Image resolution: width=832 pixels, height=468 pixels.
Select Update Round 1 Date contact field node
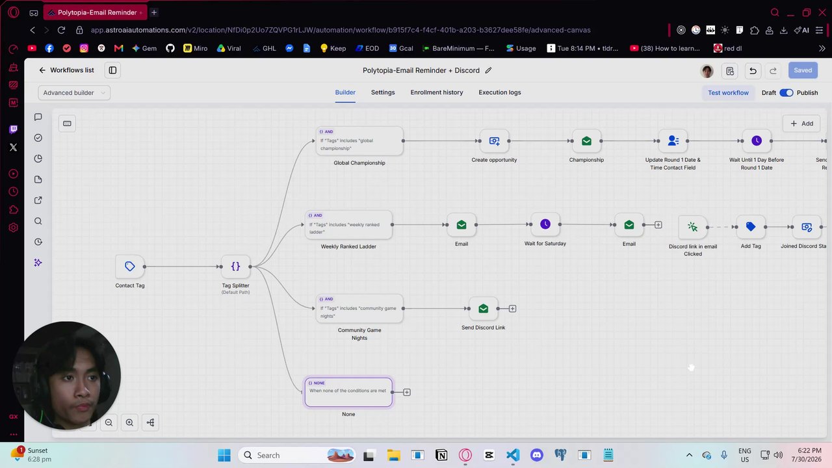point(673,141)
